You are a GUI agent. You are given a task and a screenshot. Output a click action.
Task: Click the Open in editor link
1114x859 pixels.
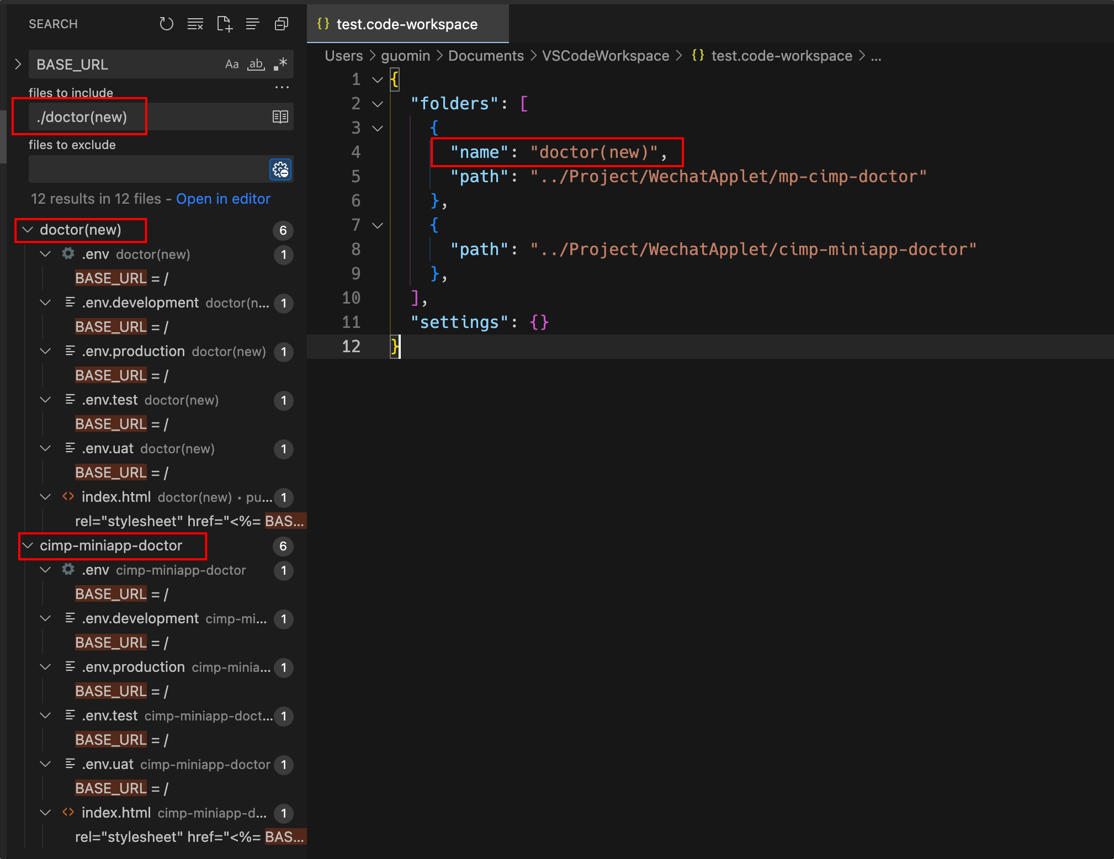pyautogui.click(x=223, y=199)
